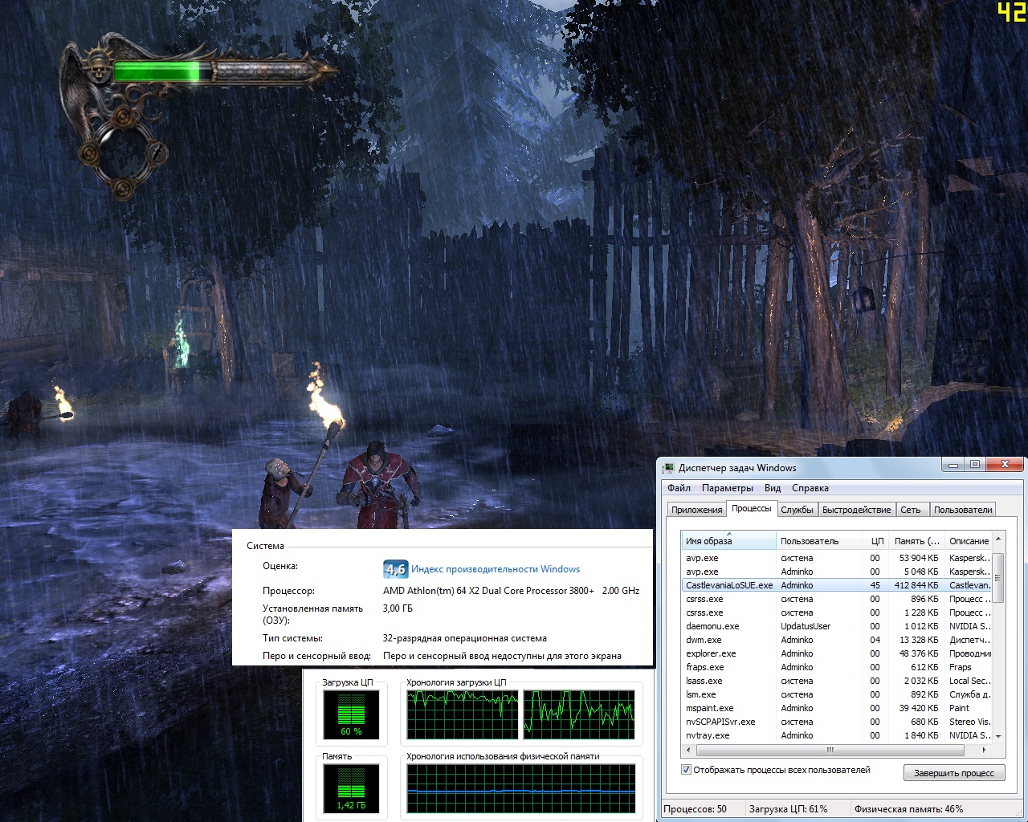Click the 32-разрядная операционная система text
The width and height of the screenshot is (1028, 822).
(465, 638)
